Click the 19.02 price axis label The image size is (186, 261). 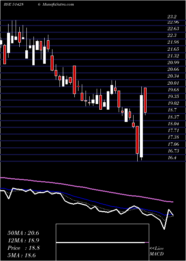pyautogui.click(x=173, y=103)
